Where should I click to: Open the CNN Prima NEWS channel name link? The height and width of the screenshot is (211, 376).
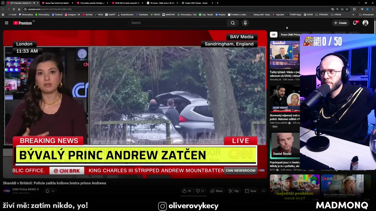(24, 189)
